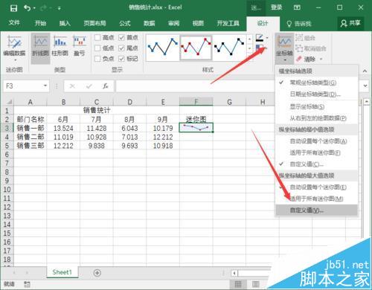This screenshot has height=290, width=372.
Task: Open the 坐标轴 axis dropdown button
Action: pos(285,48)
